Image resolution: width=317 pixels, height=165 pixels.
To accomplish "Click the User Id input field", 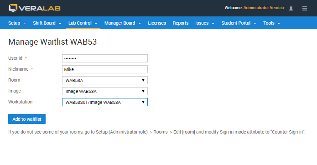I will (105, 58).
